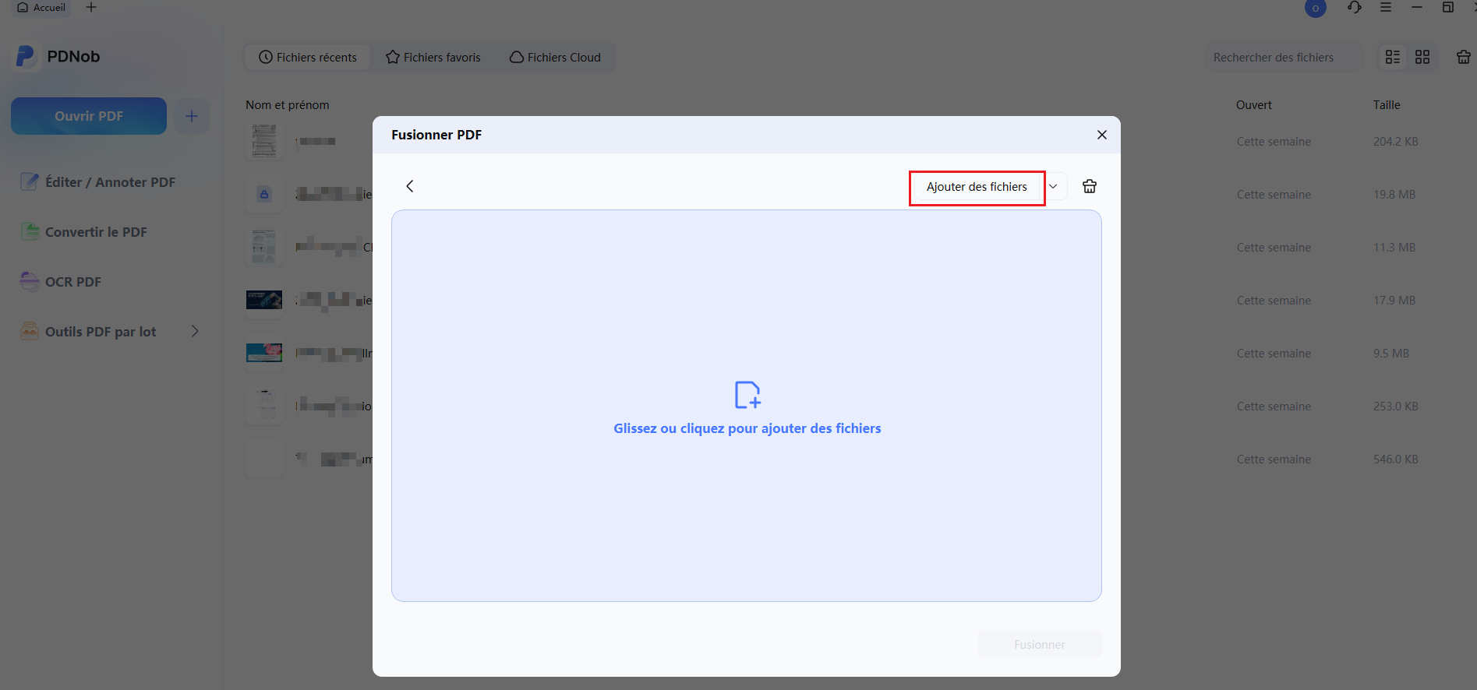Image resolution: width=1477 pixels, height=690 pixels.
Task: Click the plus button next to Ouvrir PDF
Action: [x=192, y=116]
